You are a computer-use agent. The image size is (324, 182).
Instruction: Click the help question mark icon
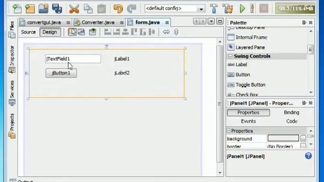[308, 156]
